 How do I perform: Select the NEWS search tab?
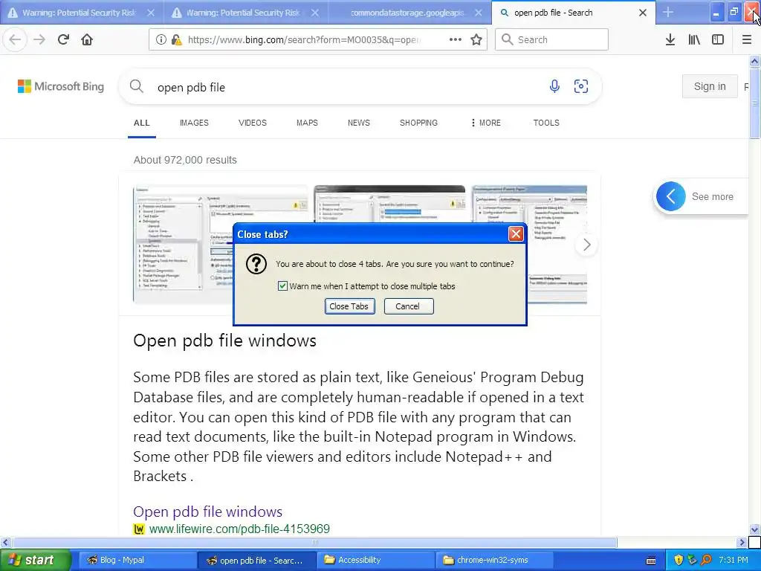(359, 123)
